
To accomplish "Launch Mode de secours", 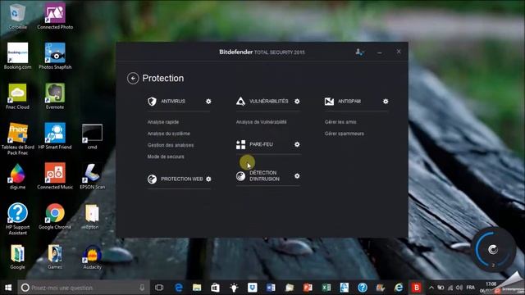I will coord(166,157).
